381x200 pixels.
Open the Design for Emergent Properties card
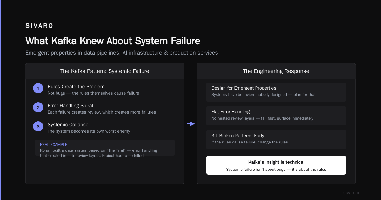coord(276,92)
